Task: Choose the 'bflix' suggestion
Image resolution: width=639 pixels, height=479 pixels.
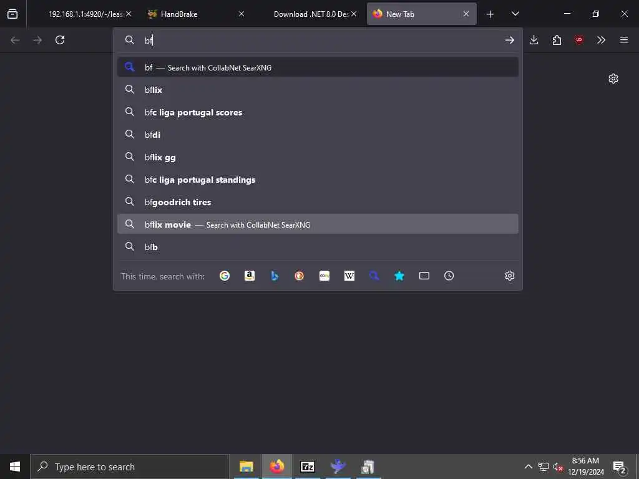Action: tap(318, 90)
